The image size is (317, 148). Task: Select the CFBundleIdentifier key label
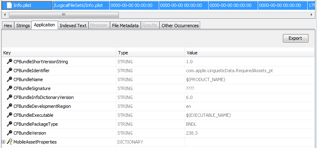[32, 71]
